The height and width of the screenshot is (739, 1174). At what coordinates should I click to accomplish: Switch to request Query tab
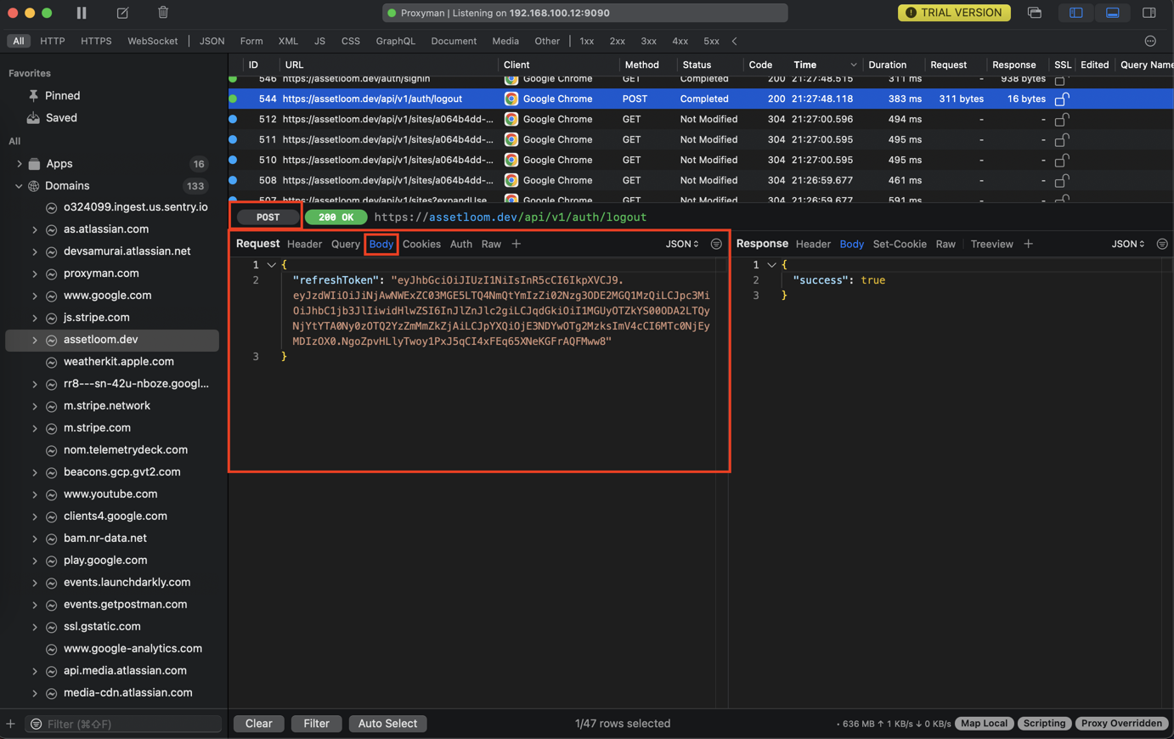(x=346, y=244)
